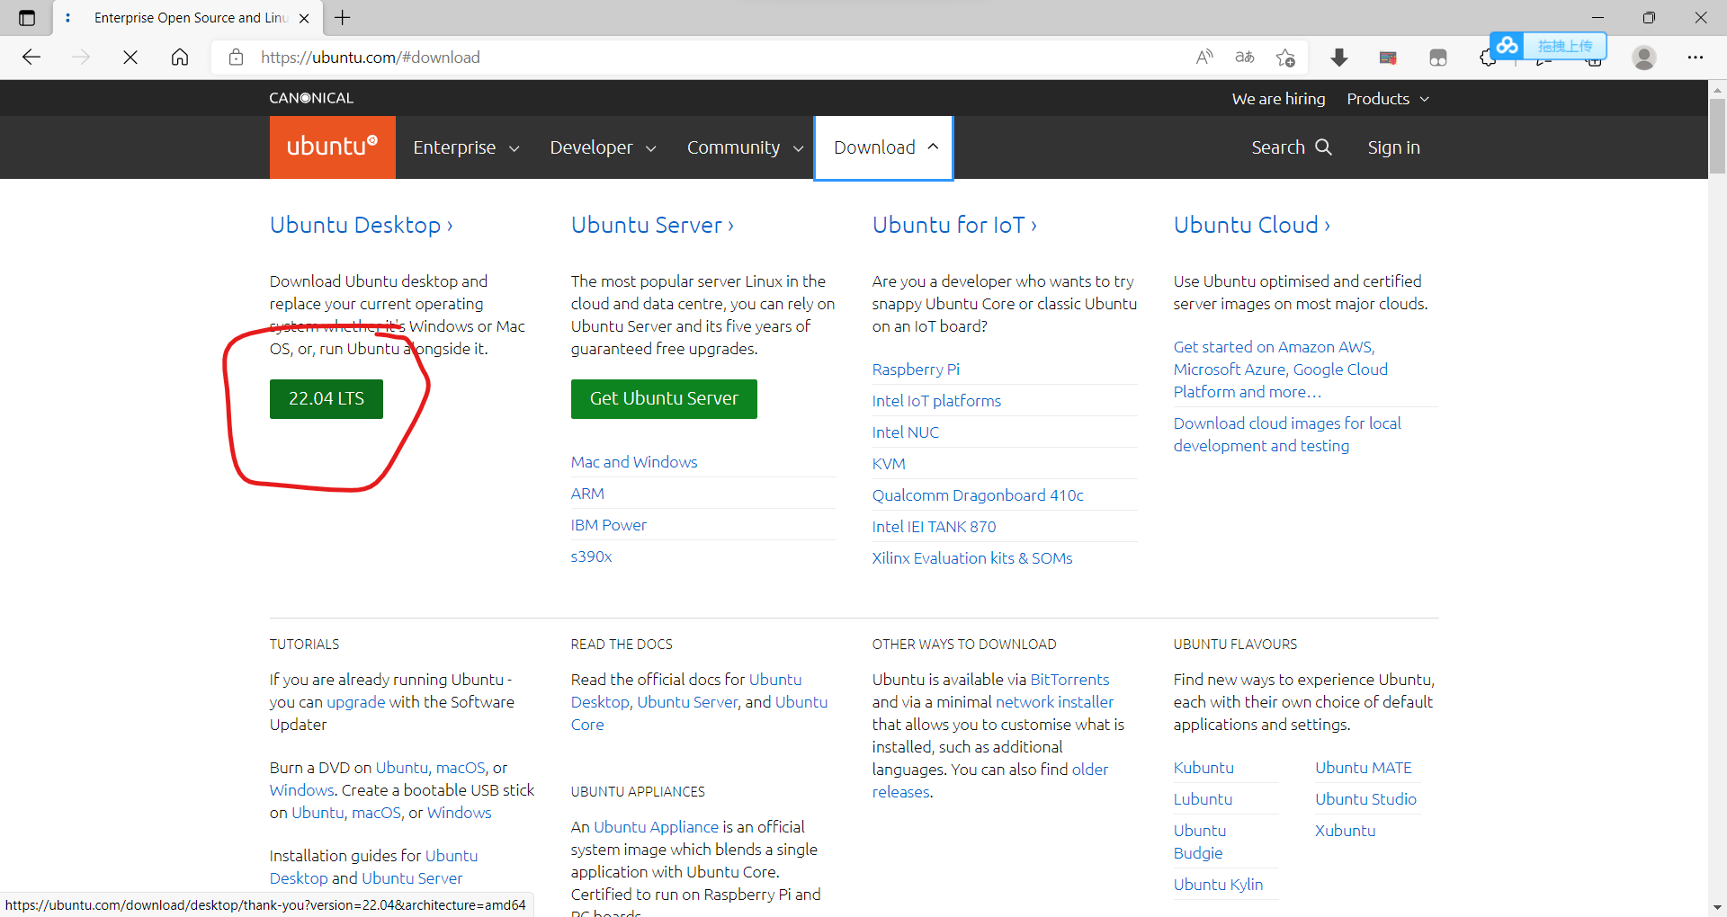Click the page vertical scrollbar thumb
Screen dimensions: 1727x917
tap(1717, 135)
